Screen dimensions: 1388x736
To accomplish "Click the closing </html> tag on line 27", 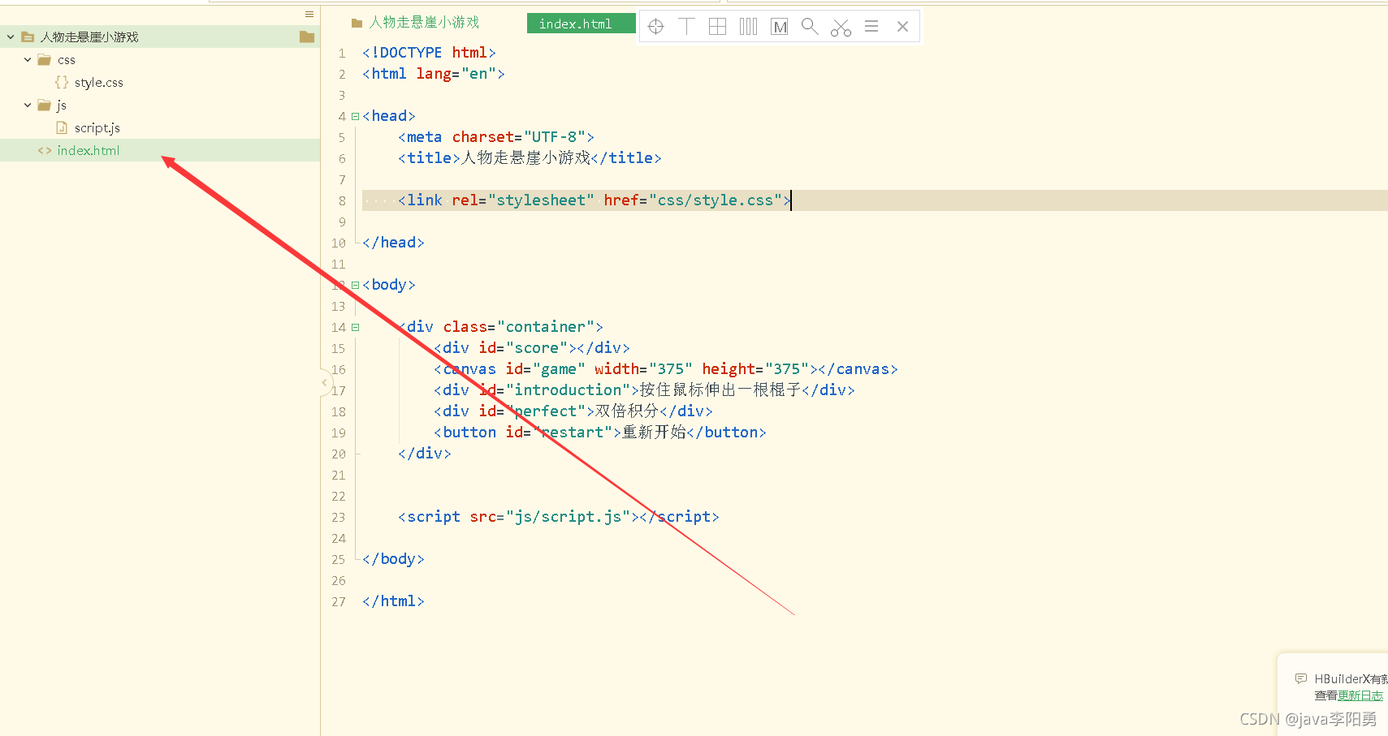I will pyautogui.click(x=393, y=601).
